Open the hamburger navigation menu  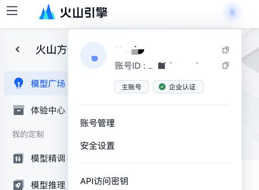[x=12, y=10]
